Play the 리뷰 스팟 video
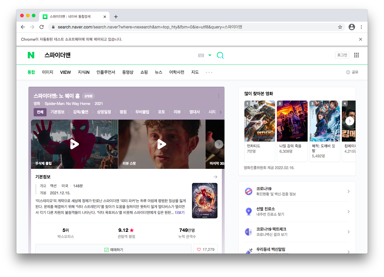 162,144
